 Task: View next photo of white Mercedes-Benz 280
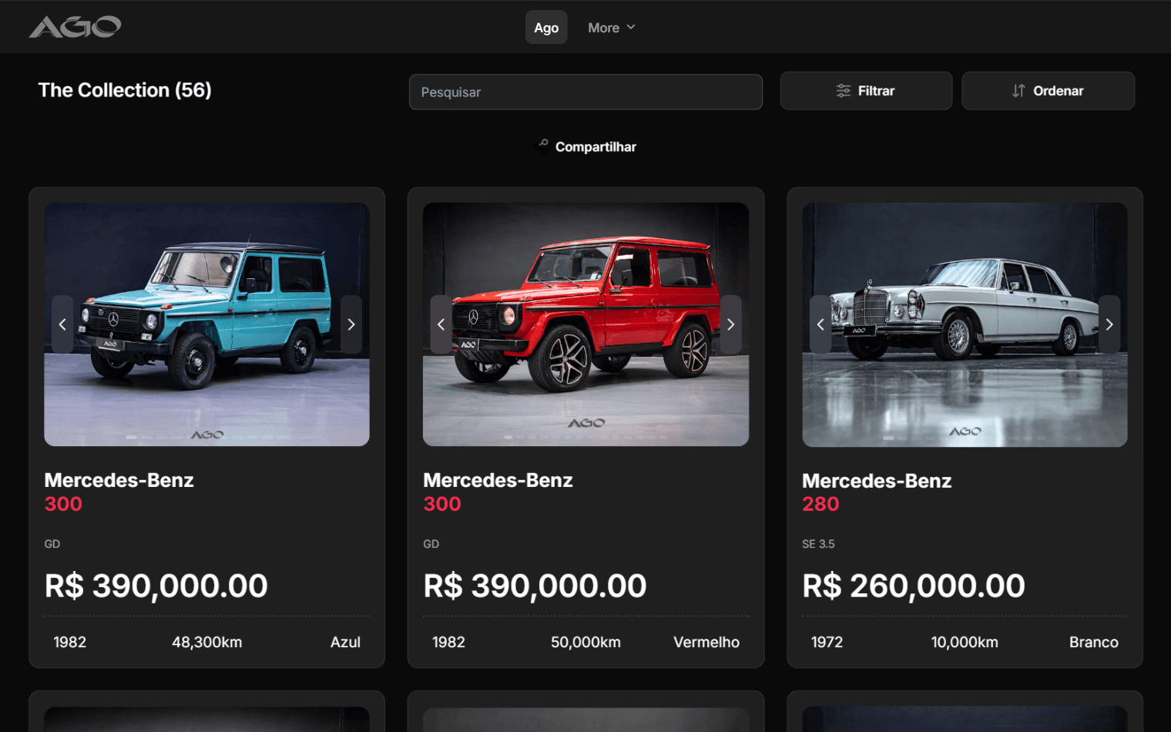[1109, 324]
